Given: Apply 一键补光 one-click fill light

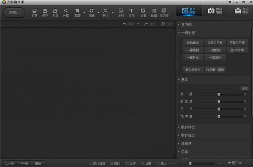Looking at the screenshot, I should [193, 58].
